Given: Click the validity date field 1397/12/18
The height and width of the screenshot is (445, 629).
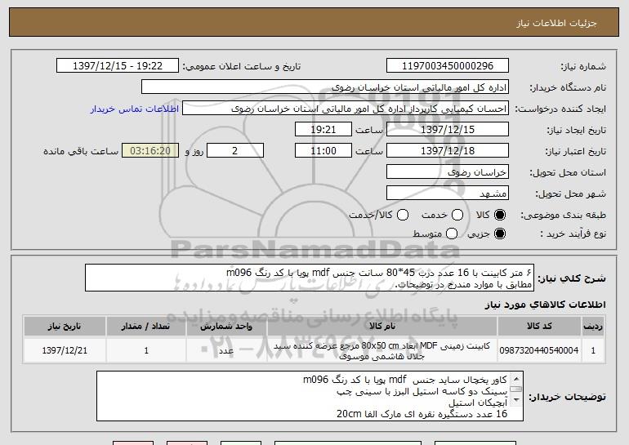Looking at the screenshot, I should click(448, 151).
